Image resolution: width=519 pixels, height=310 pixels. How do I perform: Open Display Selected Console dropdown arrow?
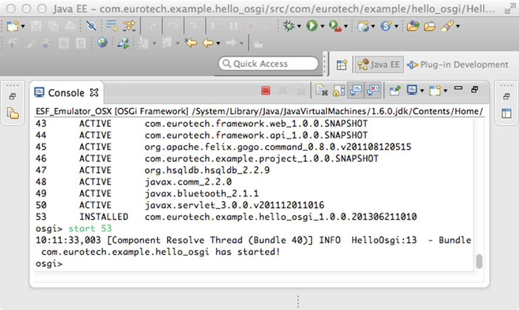click(x=422, y=90)
